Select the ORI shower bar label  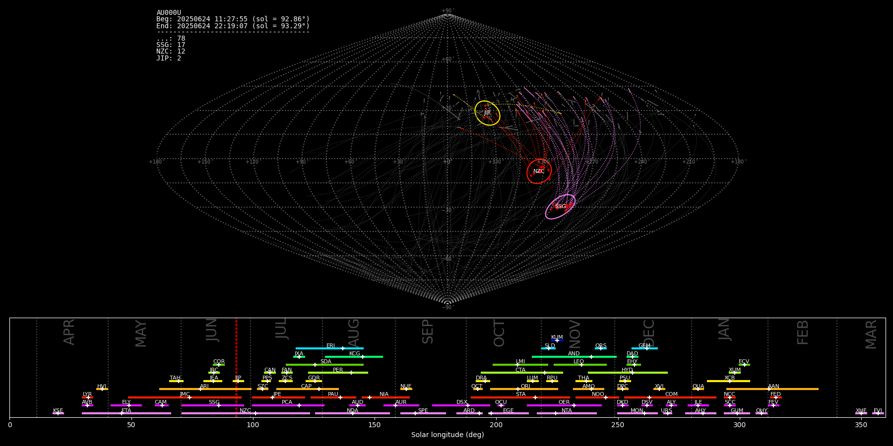tap(525, 387)
